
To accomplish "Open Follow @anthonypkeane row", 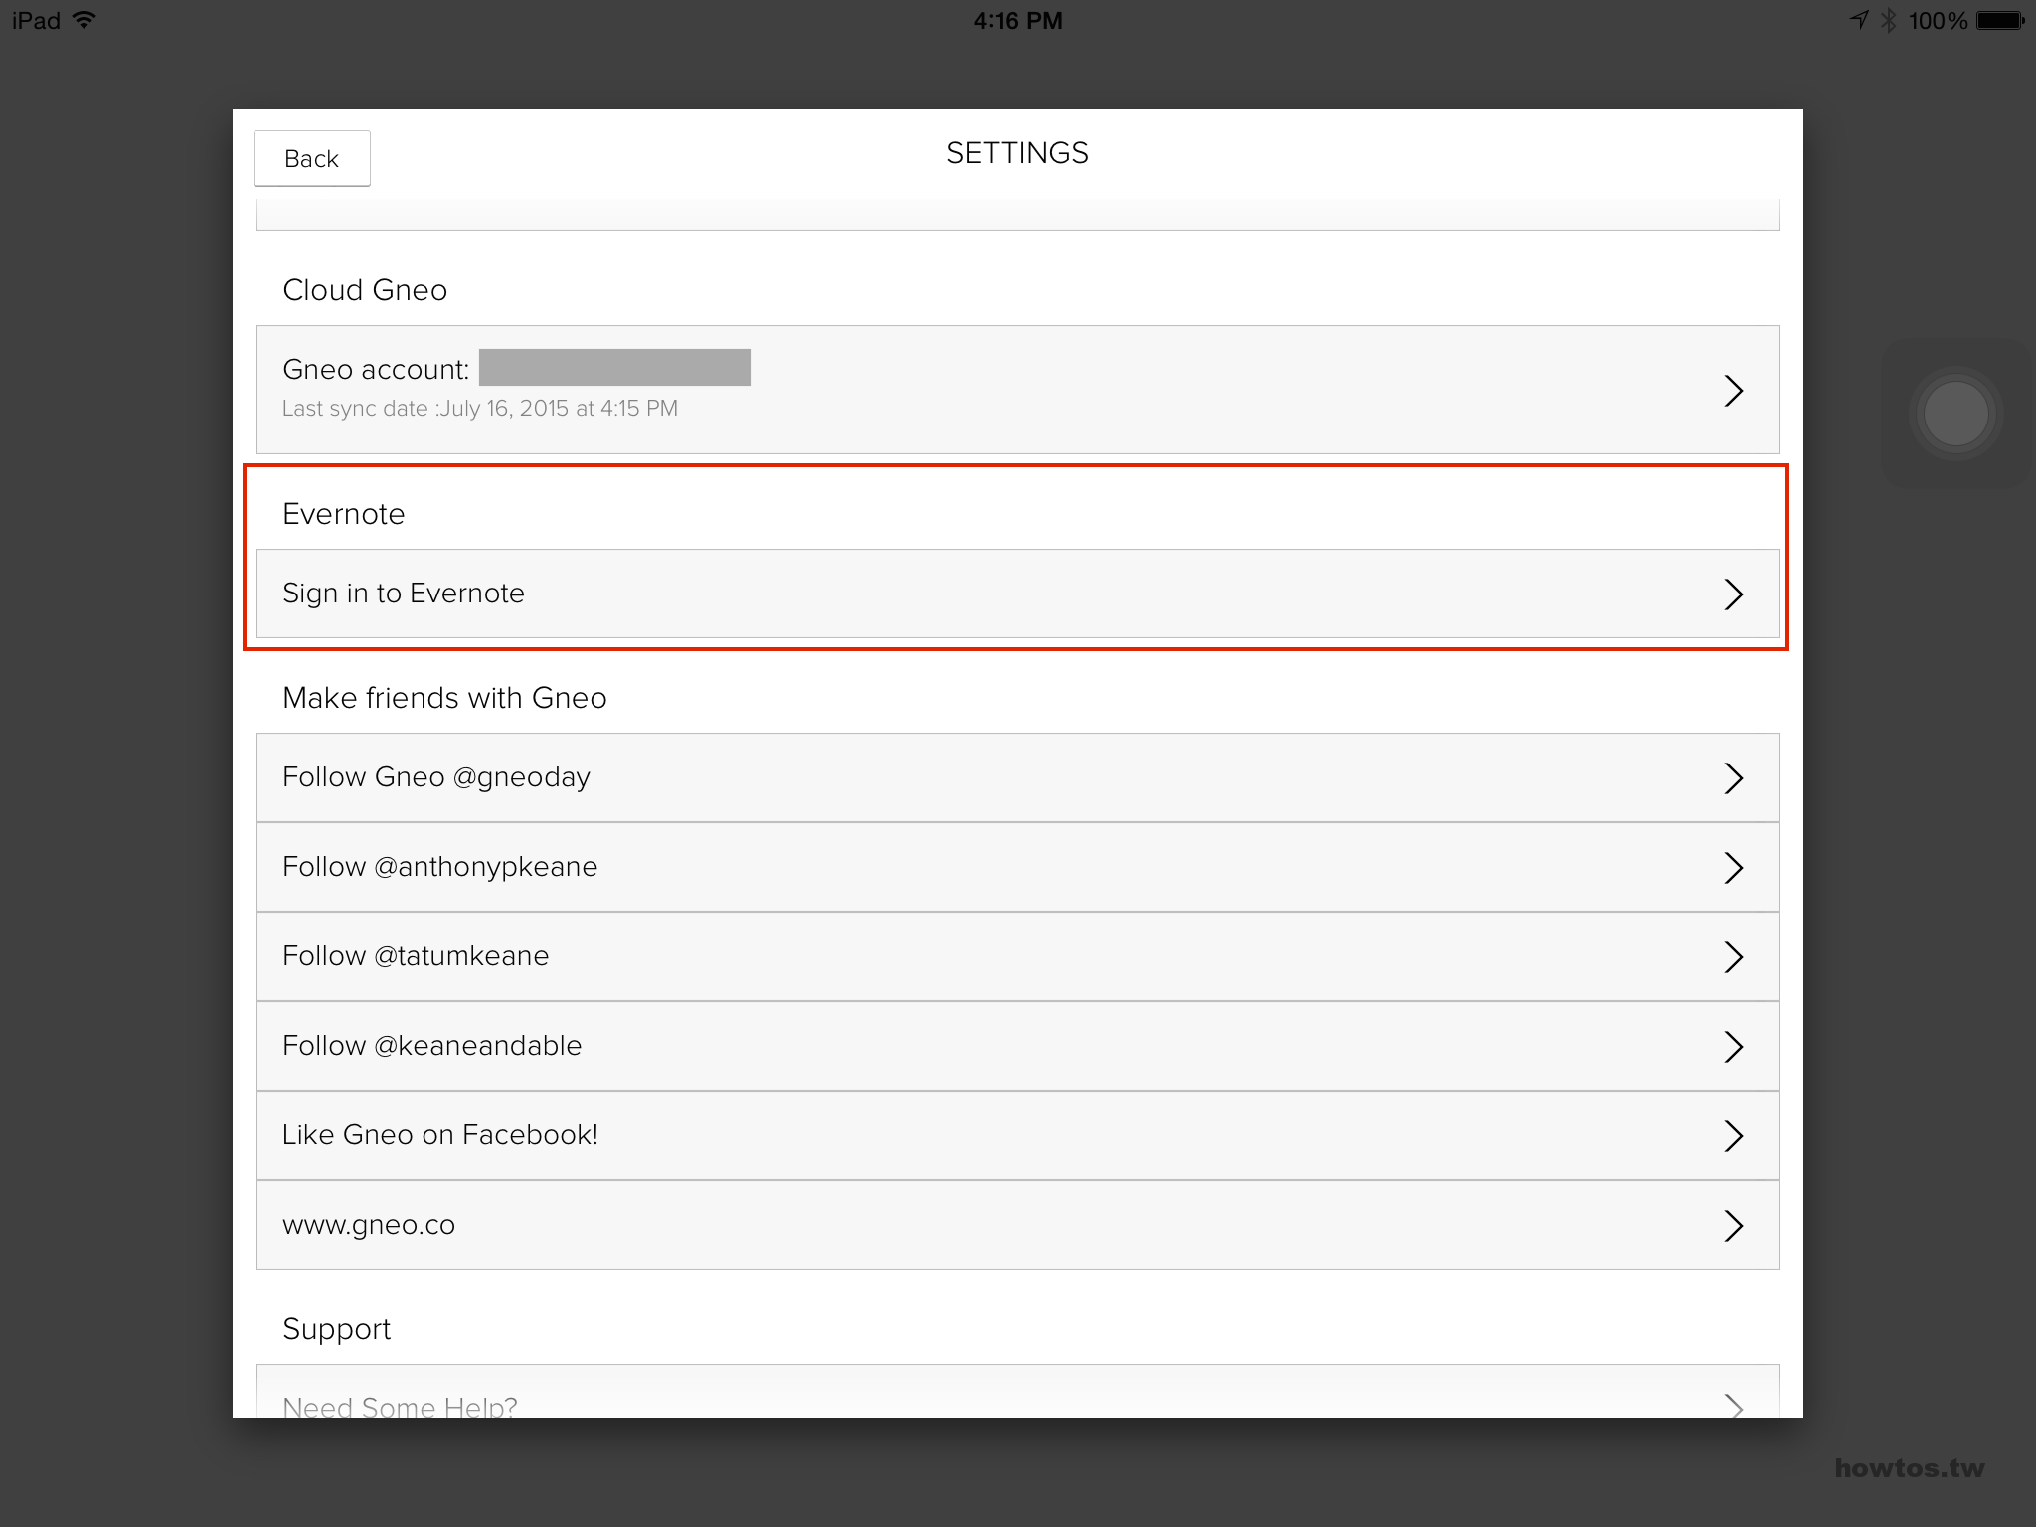I will click(1017, 867).
